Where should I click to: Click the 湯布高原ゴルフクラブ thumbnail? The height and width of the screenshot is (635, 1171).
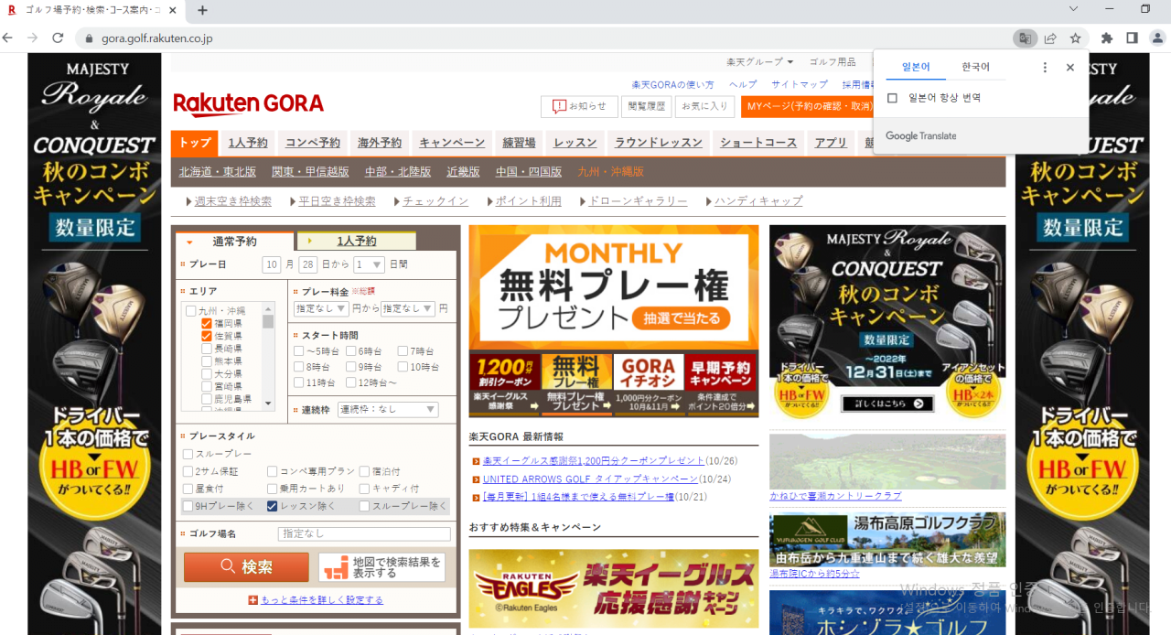point(887,539)
